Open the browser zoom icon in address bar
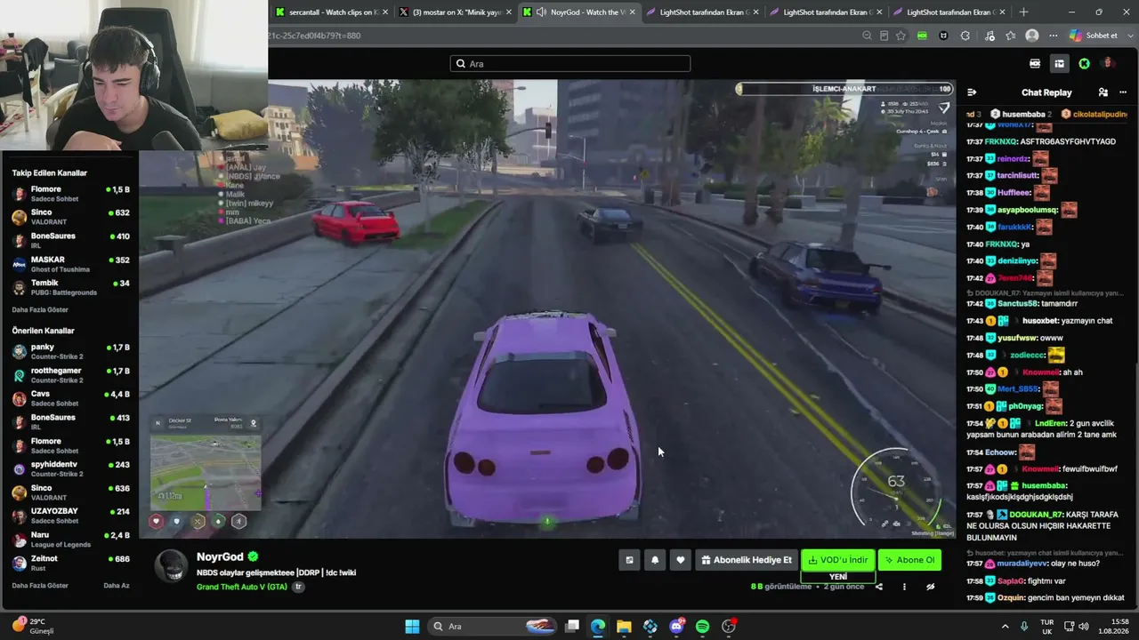This screenshot has width=1139, height=640. 867,36
